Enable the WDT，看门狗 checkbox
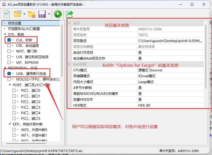Image resolution: width=212 pixels, height=155 pixels. click(x=9, y=51)
